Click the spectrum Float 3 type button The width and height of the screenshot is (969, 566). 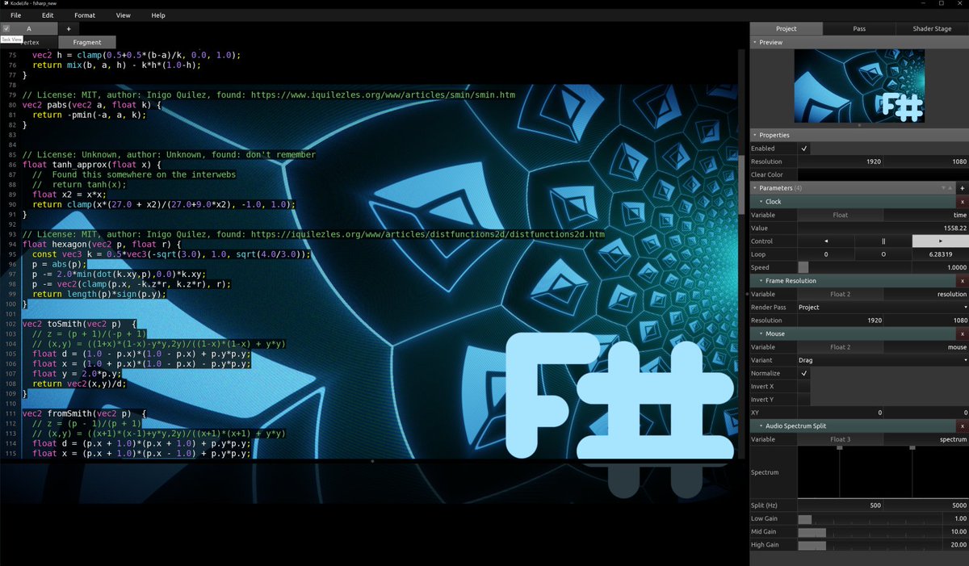click(840, 439)
